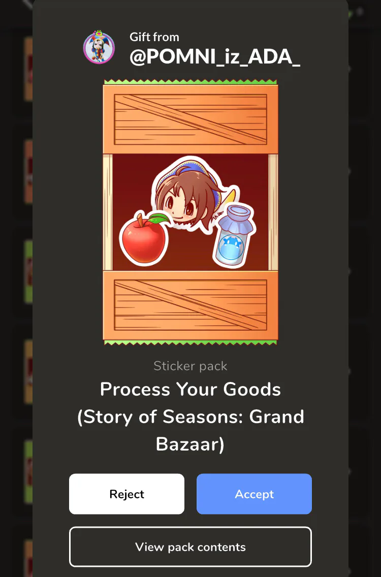
Task: Tap the crate's lower wooden panel
Action: pyautogui.click(x=190, y=305)
